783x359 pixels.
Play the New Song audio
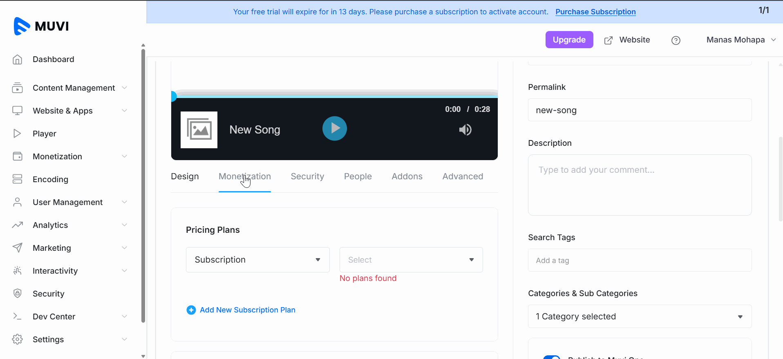(x=334, y=129)
